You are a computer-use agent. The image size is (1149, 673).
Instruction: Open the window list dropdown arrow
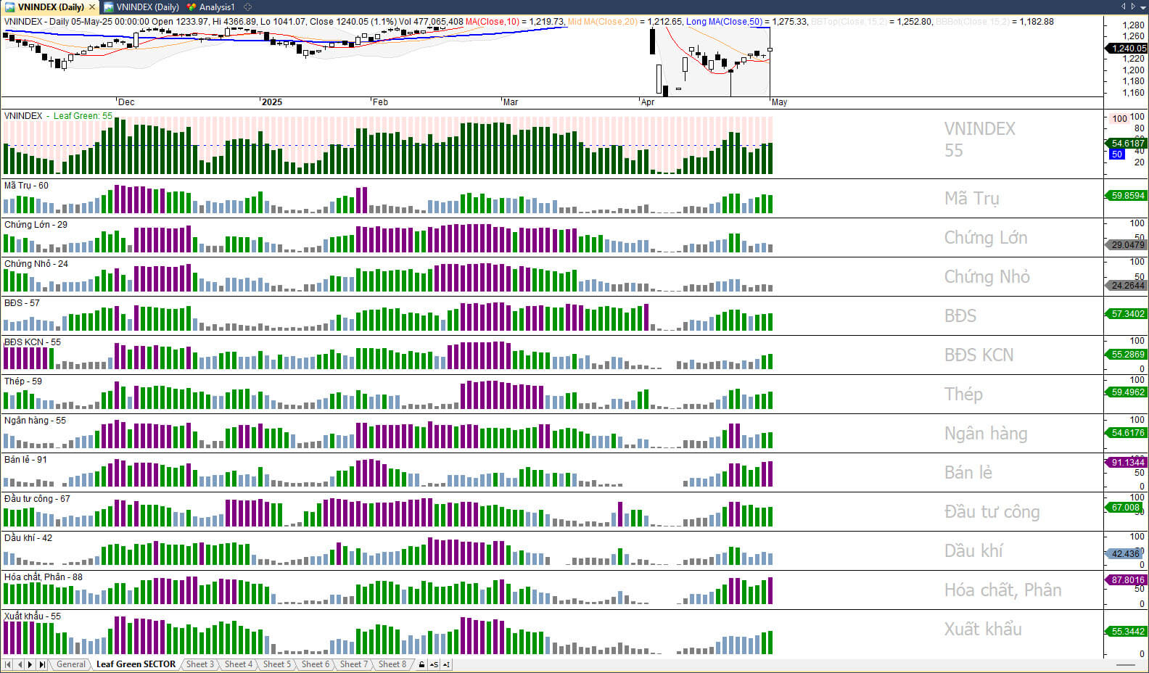1142,7
